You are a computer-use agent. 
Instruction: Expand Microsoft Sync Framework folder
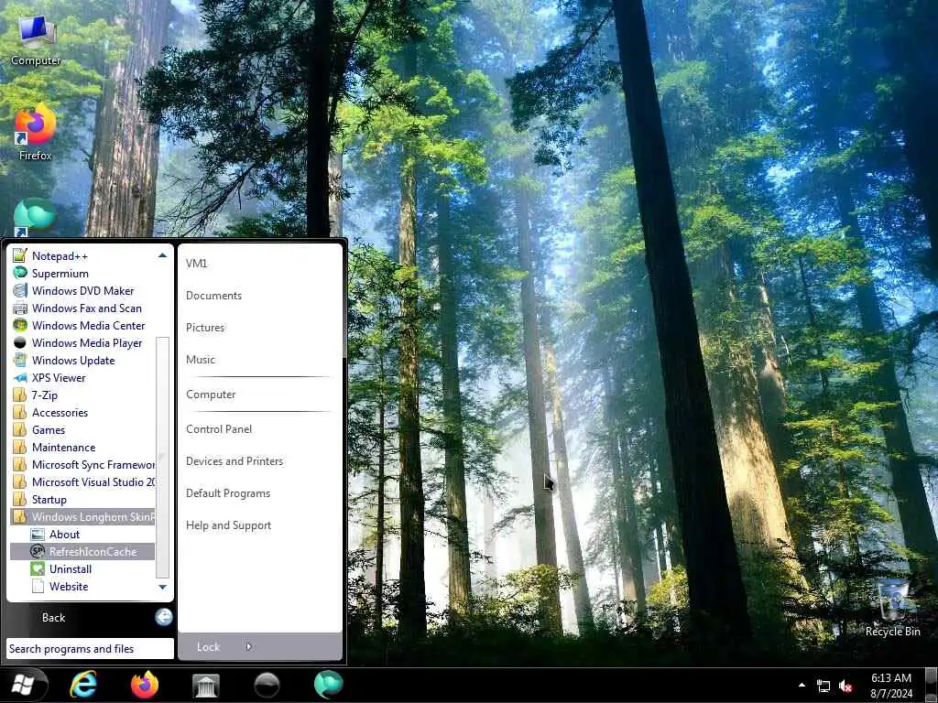tap(82, 464)
